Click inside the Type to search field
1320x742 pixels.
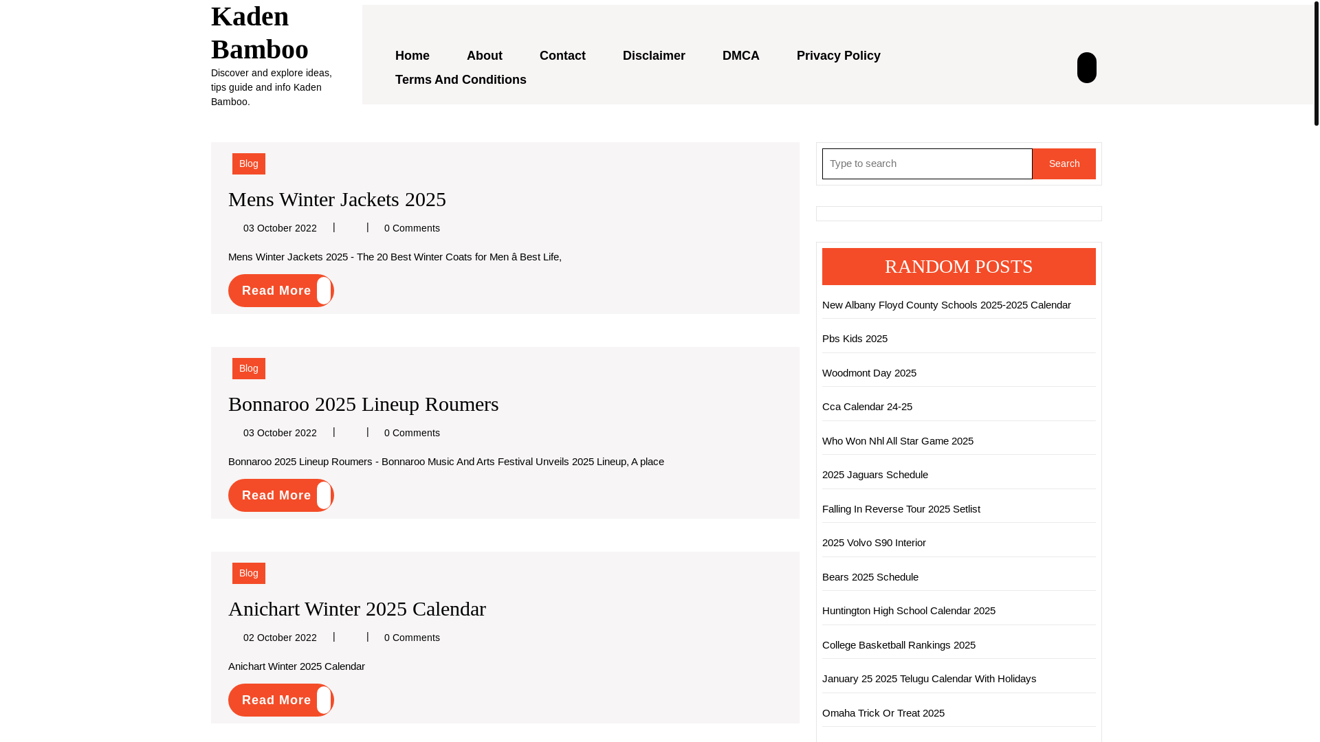[927, 164]
